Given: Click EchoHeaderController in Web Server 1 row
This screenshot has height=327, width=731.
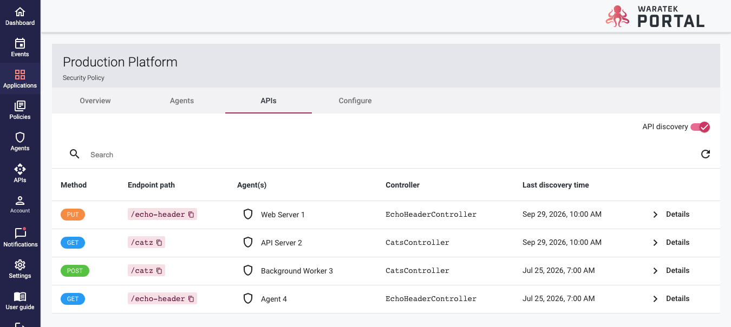Looking at the screenshot, I should (x=431, y=215).
